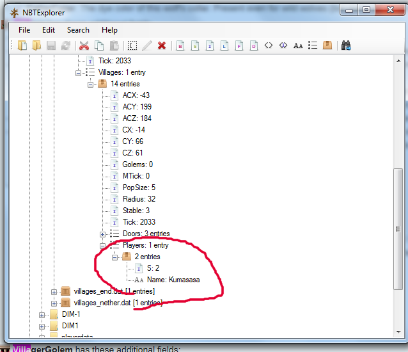408x352 pixels.
Task: Click the Add Int Tag icon
Action: pos(210,45)
